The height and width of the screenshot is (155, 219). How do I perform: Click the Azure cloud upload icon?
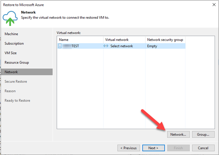(x=10, y=18)
